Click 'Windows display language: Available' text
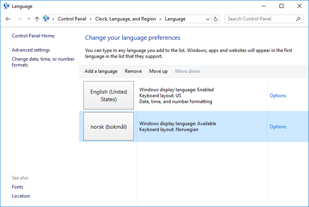 178,124
